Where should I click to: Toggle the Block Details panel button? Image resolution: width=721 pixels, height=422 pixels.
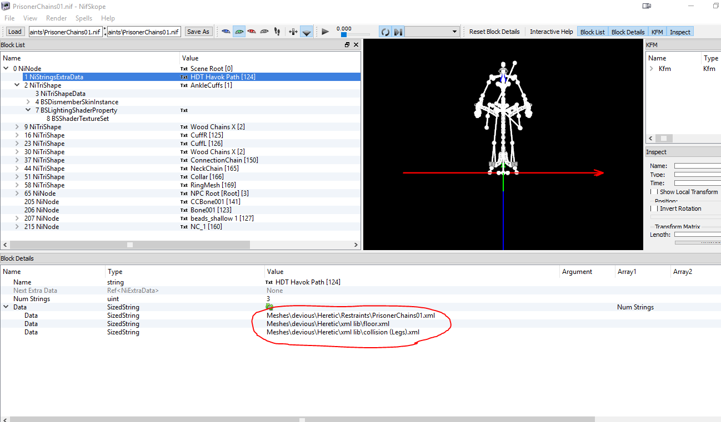pos(628,32)
